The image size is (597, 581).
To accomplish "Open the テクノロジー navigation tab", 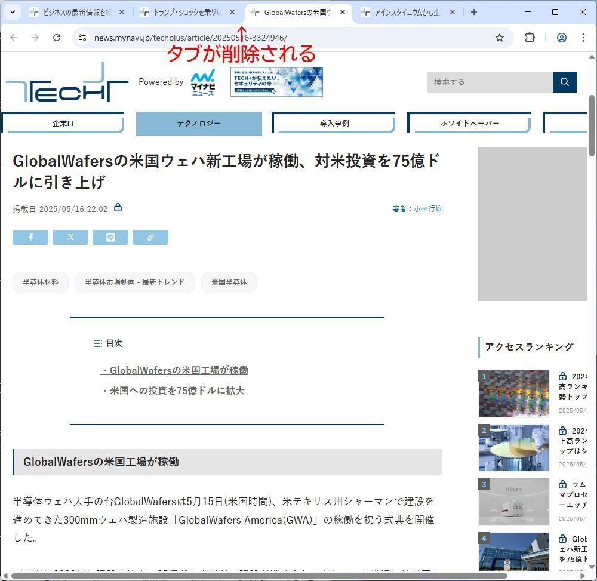I will coord(199,124).
